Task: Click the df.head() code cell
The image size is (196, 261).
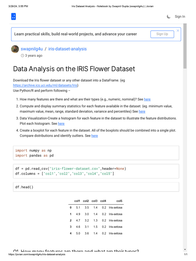Action: 96,187
